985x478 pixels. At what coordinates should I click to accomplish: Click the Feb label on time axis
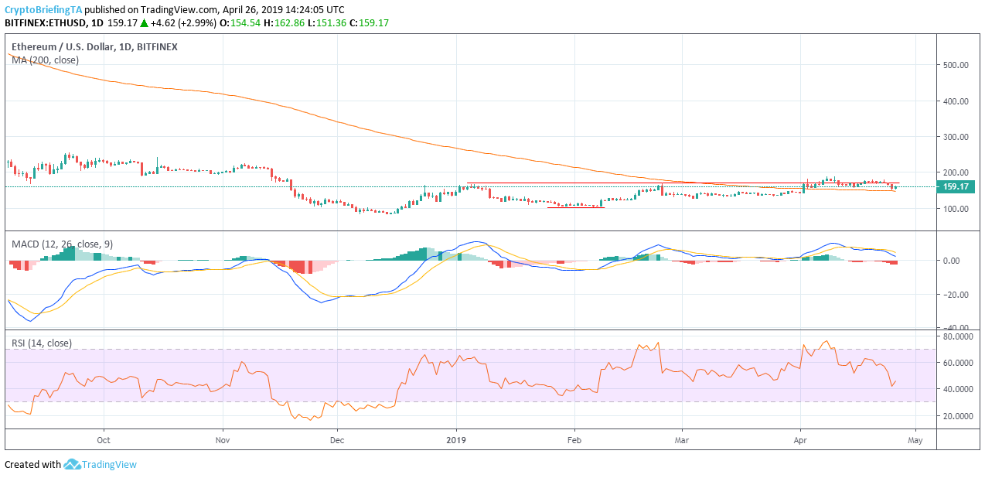tap(574, 439)
